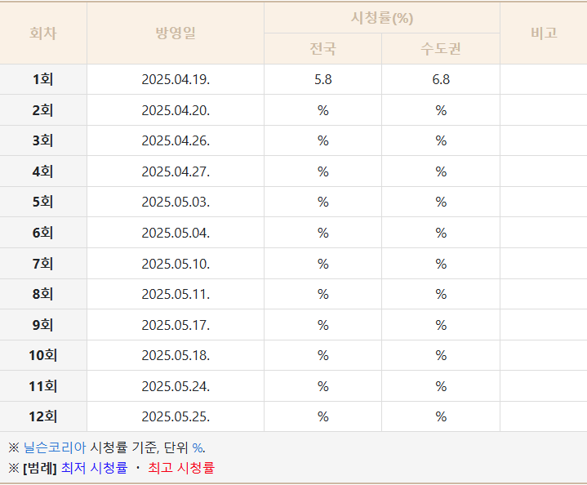Viewport: 587px width, 485px height.
Task: Click the 6회 row label
Action: pyautogui.click(x=43, y=233)
